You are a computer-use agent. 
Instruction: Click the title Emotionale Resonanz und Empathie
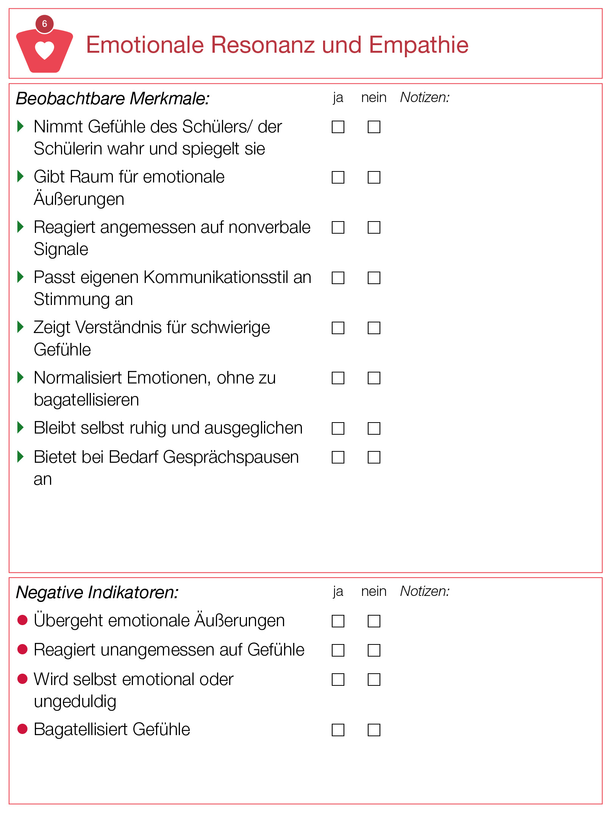277,45
